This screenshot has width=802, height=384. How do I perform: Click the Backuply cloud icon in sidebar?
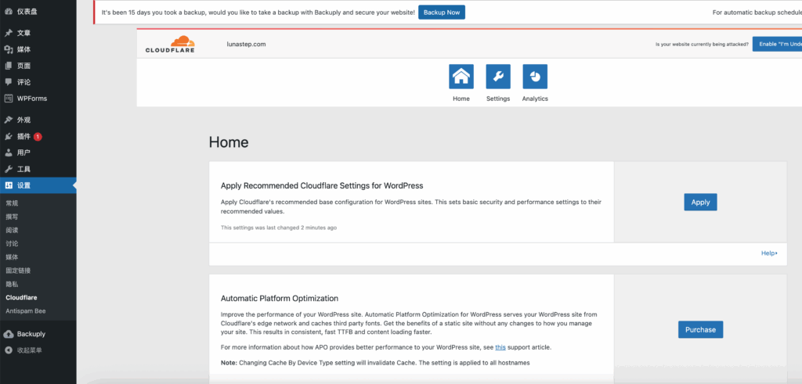tap(8, 334)
